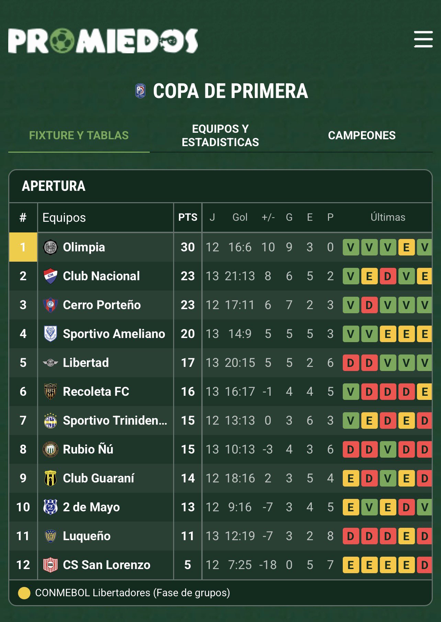Open the CS San Lorenzo team link
Viewport: 441px width, 622px height.
tap(106, 565)
